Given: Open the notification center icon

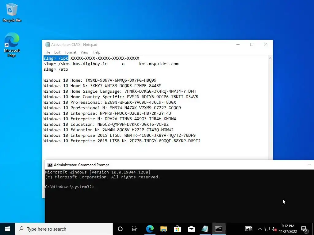Looking at the screenshot, I should pos(304,229).
